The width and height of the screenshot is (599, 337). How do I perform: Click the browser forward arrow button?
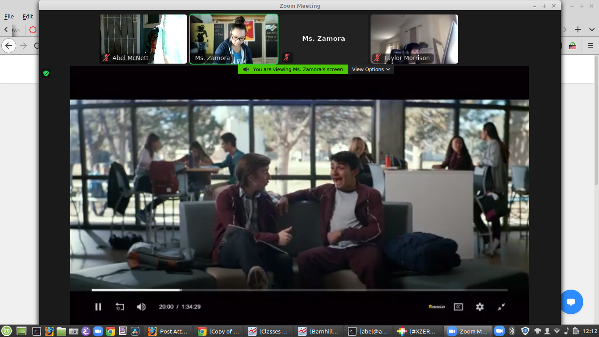click(x=23, y=46)
